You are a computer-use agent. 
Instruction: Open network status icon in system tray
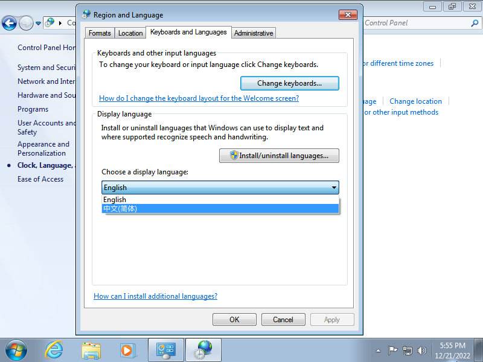coord(408,351)
